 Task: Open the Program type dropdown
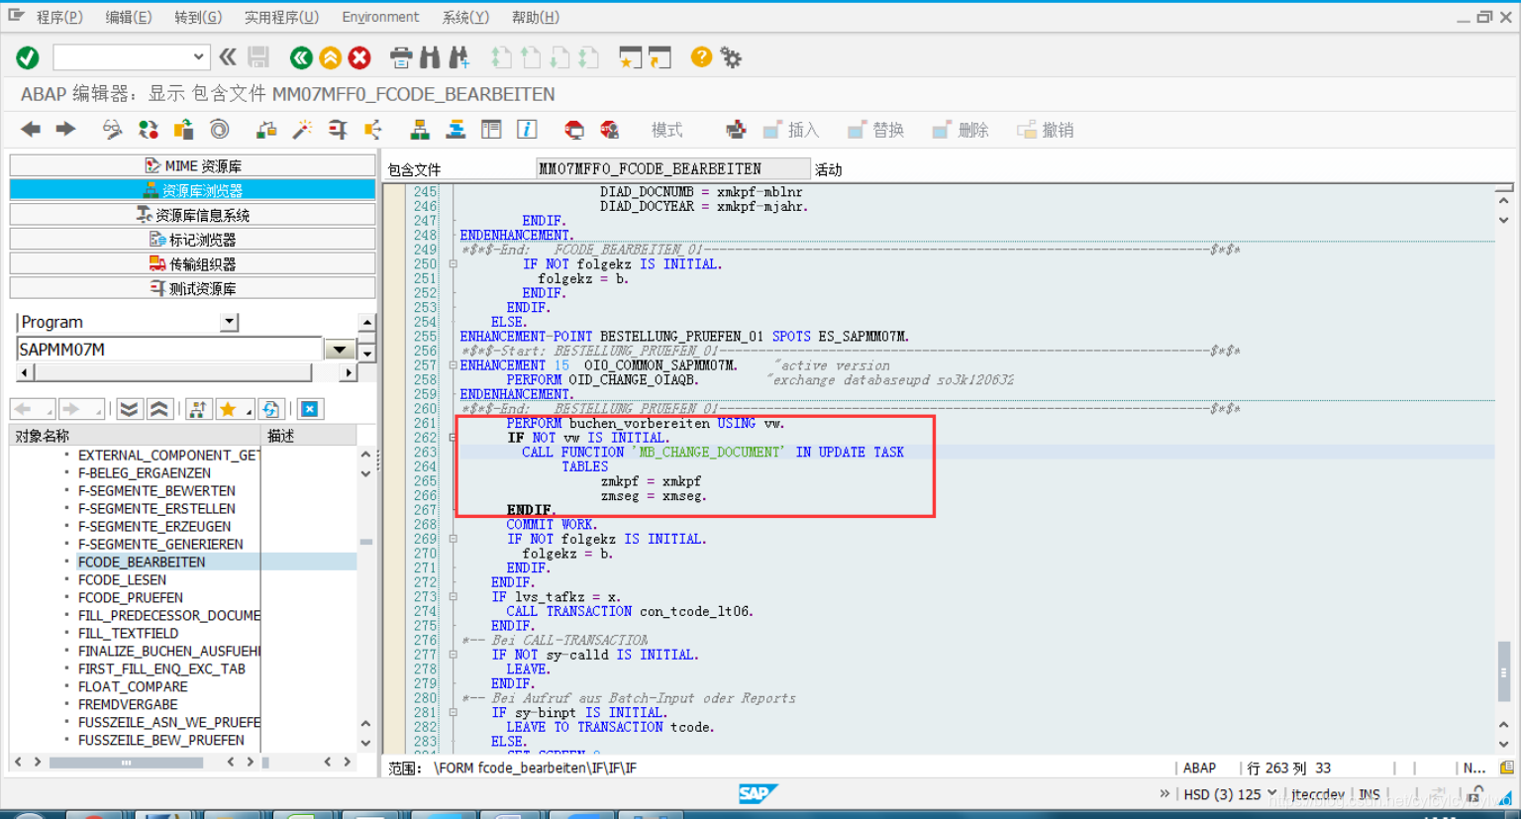(x=229, y=321)
